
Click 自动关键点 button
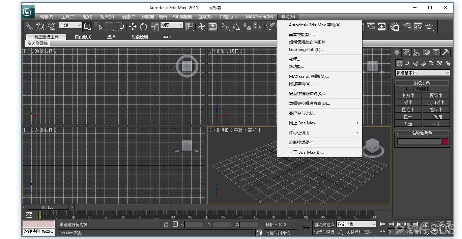tap(324, 225)
